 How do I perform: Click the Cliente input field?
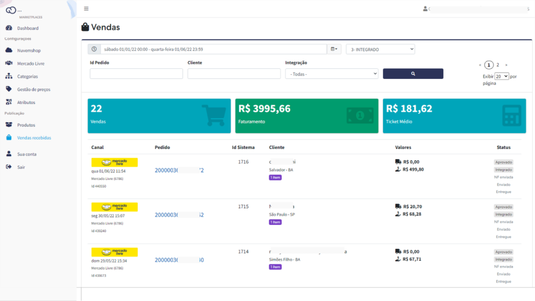click(x=234, y=74)
